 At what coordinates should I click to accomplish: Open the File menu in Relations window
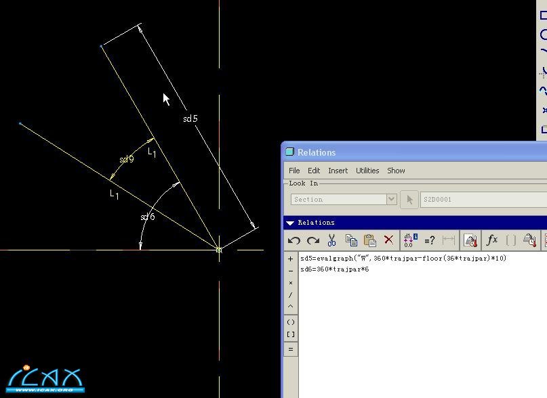coord(294,171)
